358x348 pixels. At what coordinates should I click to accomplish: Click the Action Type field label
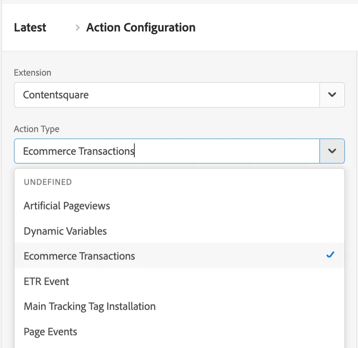tap(36, 129)
